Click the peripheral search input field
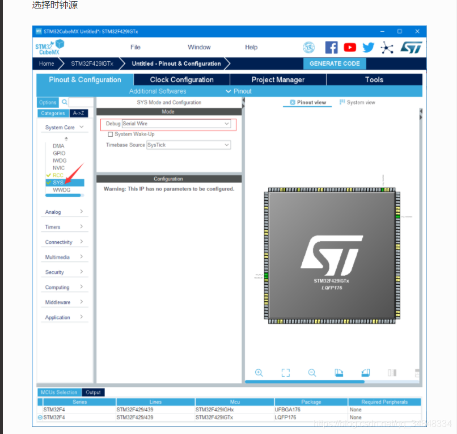Screen dimensions: 457x434 pos(81,102)
